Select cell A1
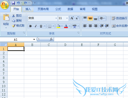The height and width of the screenshot is (98, 128). [x=16, y=49]
